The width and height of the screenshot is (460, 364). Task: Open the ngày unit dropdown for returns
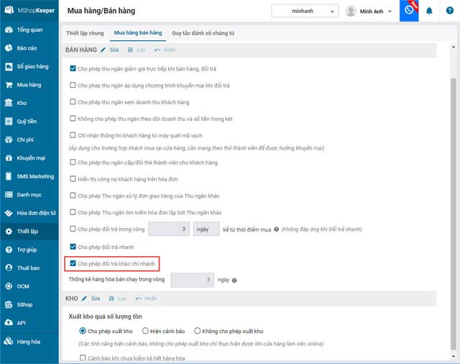click(x=207, y=229)
